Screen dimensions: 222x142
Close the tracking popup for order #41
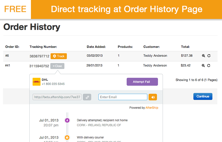[57, 66]
